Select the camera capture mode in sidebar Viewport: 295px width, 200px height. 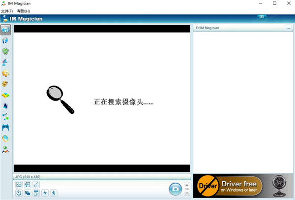(5, 30)
